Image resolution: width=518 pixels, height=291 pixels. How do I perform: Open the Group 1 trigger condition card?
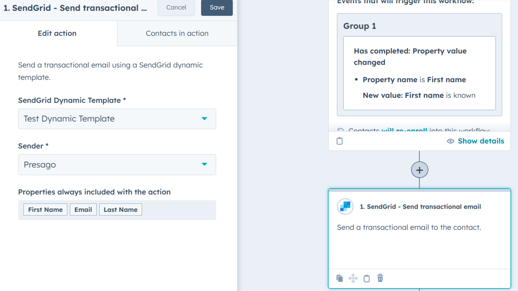(x=419, y=63)
